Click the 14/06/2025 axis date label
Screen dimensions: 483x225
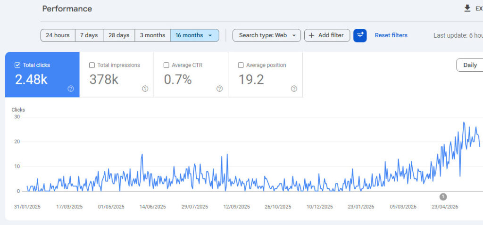coord(152,207)
